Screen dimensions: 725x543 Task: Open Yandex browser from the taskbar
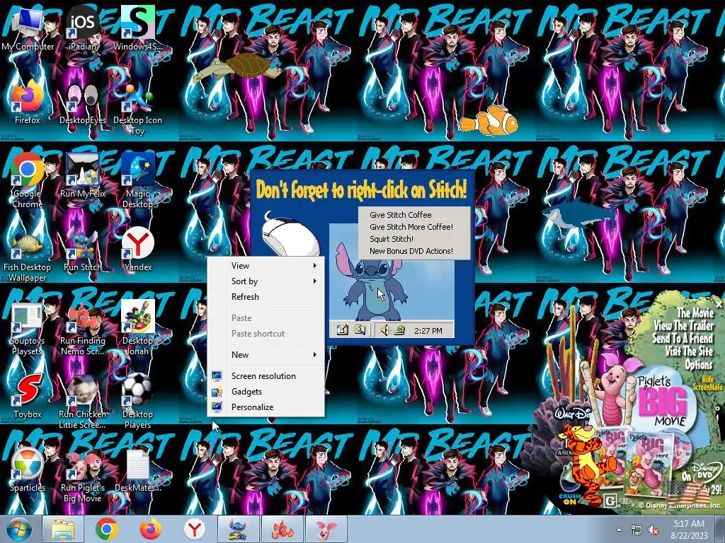194,529
